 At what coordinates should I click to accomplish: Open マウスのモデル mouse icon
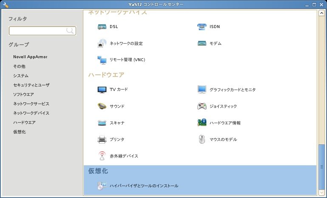tap(202, 139)
